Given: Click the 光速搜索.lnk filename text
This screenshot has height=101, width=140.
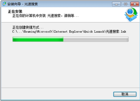Looking at the screenshot, I should [x=116, y=31].
